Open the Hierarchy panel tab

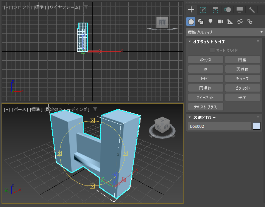[215, 10]
